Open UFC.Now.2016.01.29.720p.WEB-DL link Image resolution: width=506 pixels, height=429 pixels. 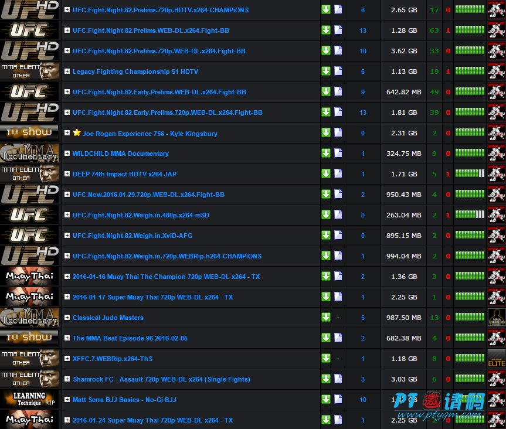click(148, 195)
